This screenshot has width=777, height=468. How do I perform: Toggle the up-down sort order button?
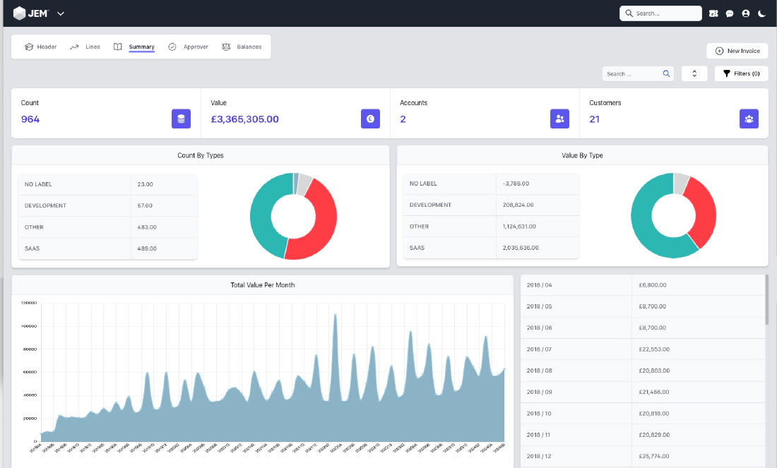point(694,73)
